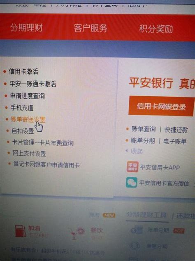Select the 手机充值 link
195x261 pixels.
pos(22,108)
